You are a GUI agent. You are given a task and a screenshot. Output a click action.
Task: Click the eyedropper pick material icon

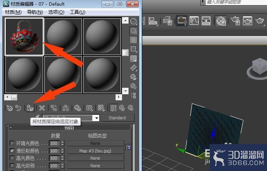[x=37, y=117]
